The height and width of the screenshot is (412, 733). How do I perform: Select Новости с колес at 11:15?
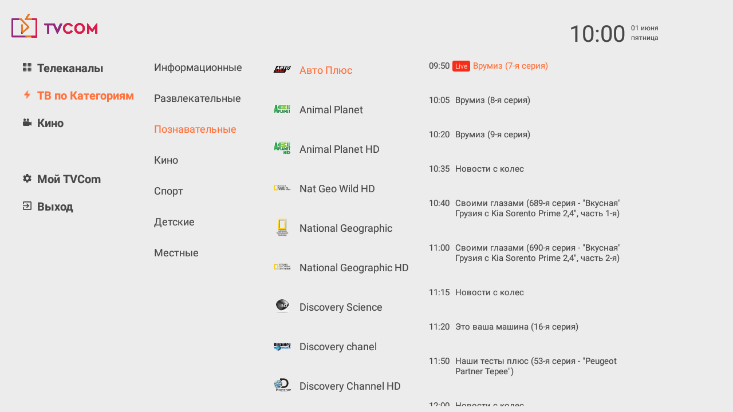(490, 292)
